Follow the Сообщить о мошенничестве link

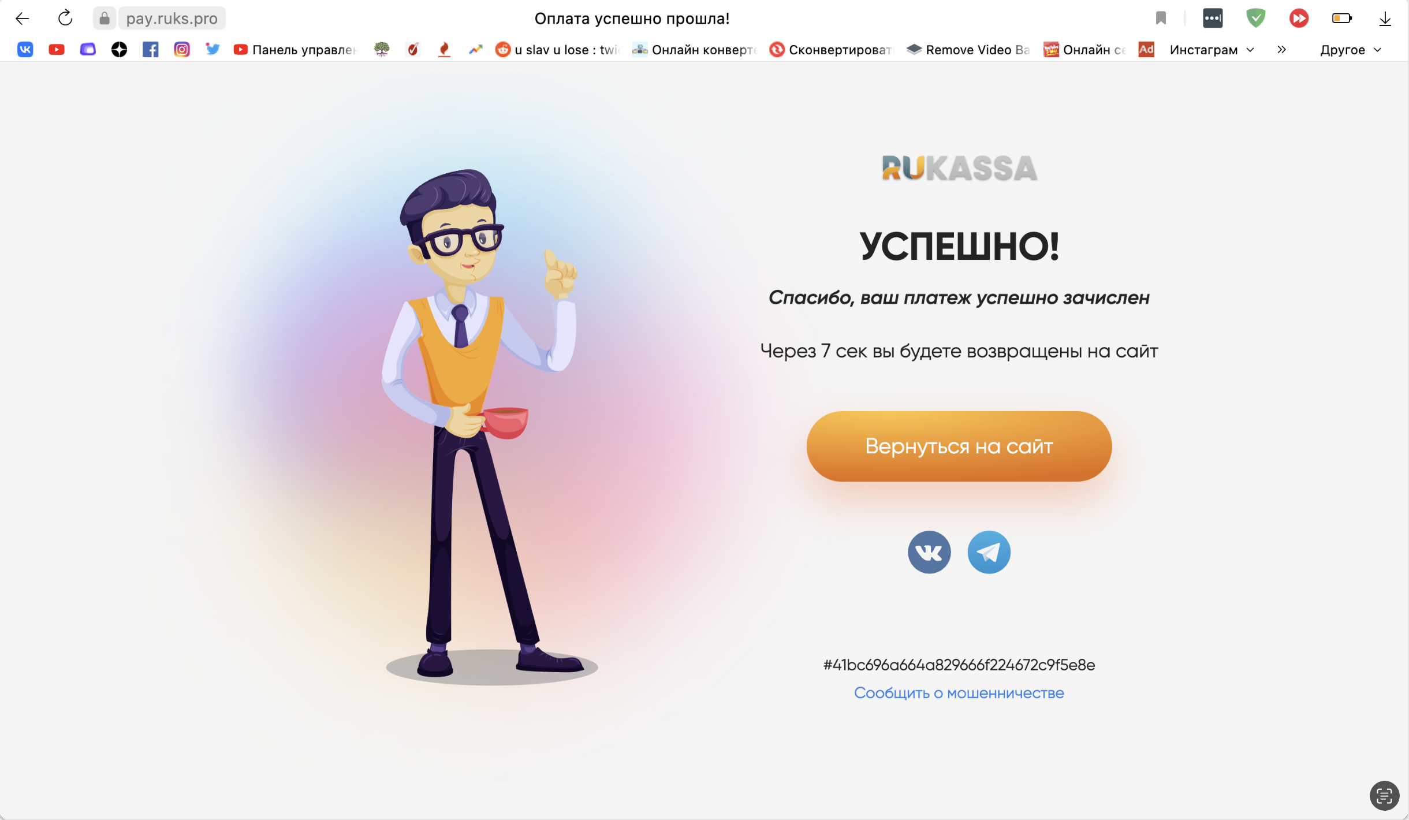click(x=959, y=693)
